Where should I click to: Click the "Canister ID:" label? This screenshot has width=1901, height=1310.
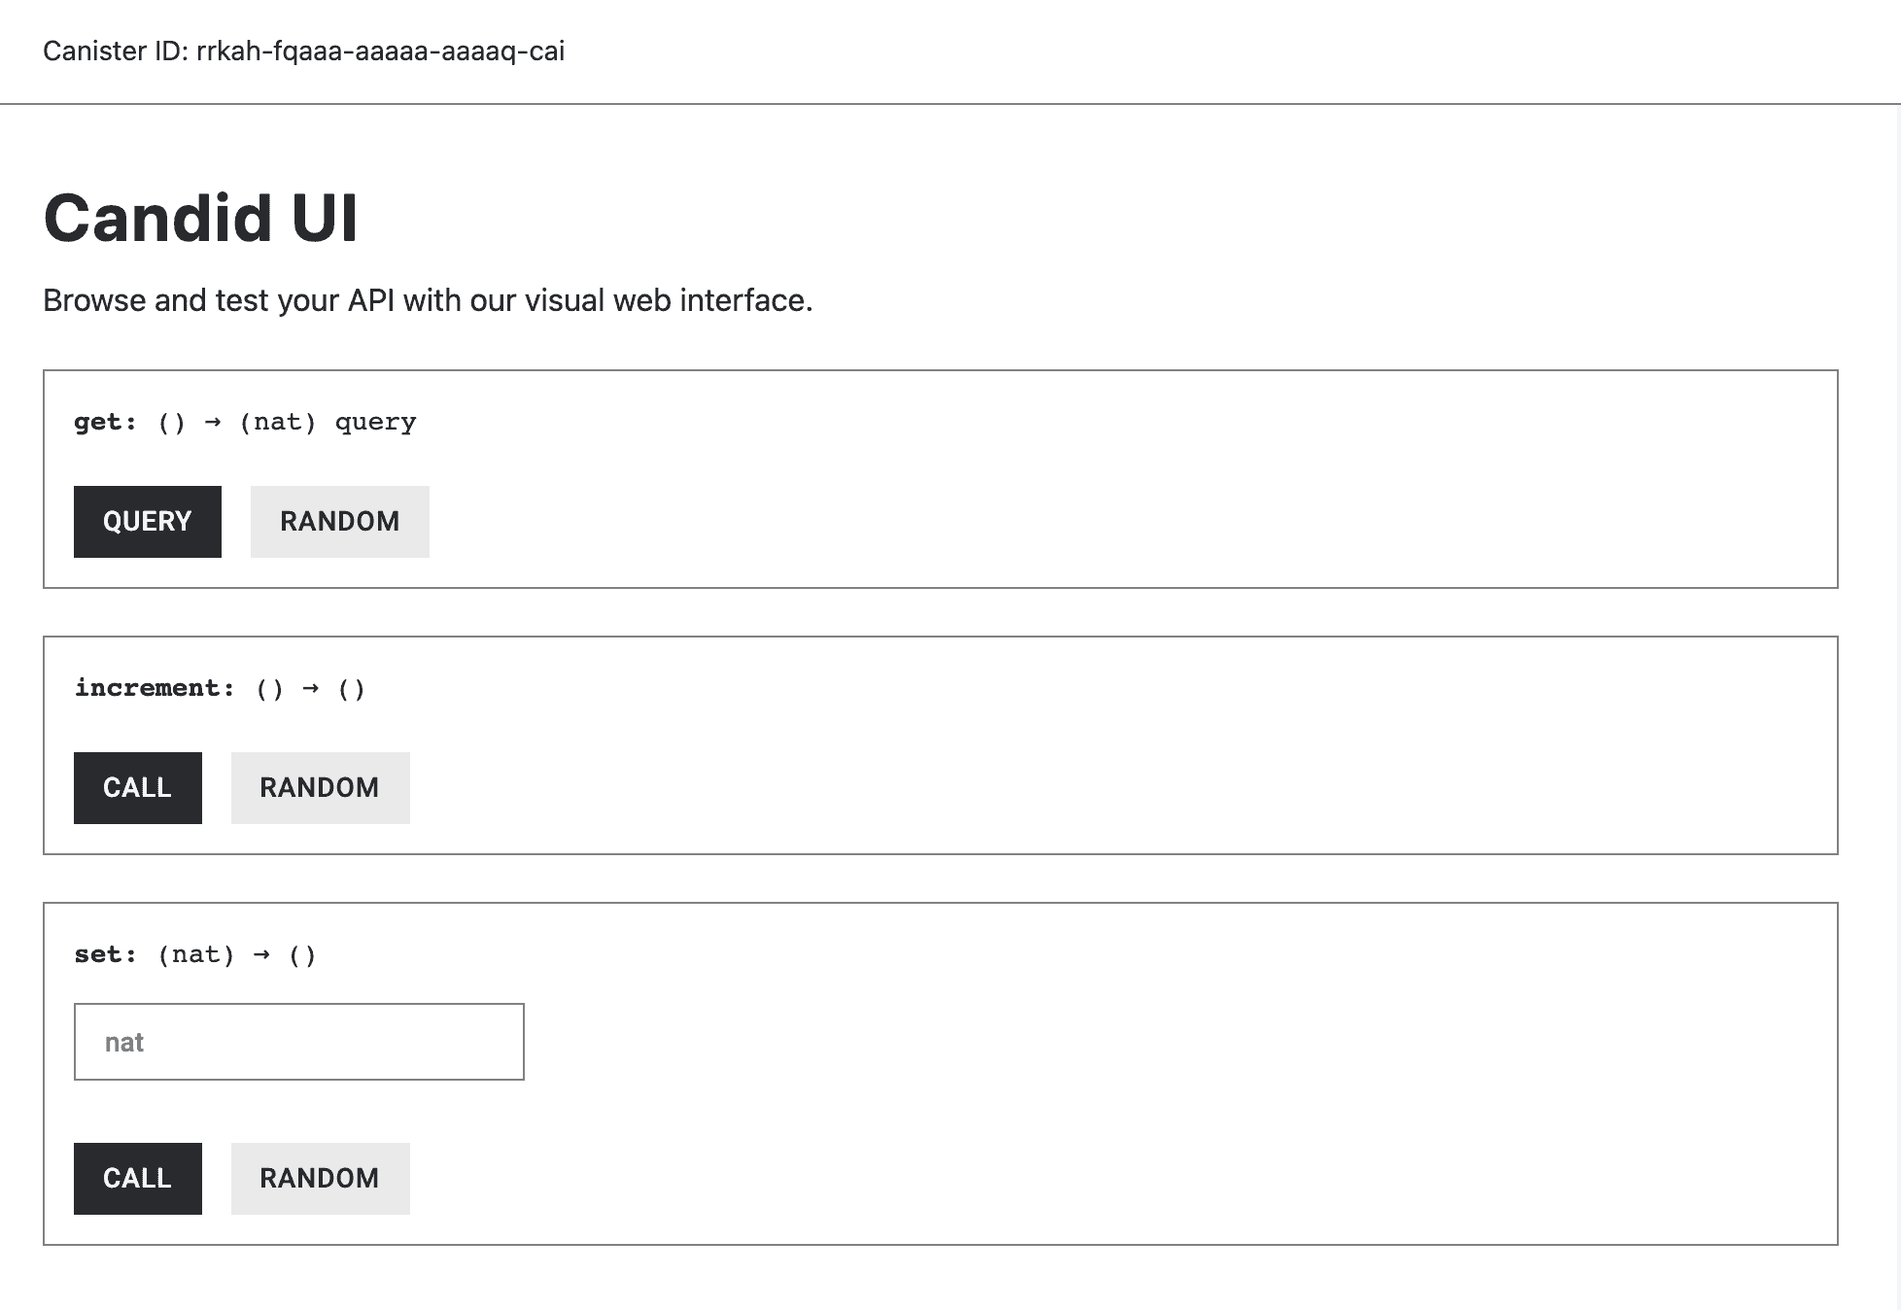[115, 51]
